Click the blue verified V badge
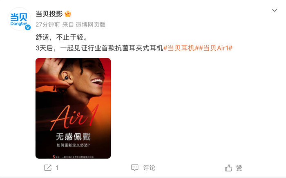 point(28,27)
